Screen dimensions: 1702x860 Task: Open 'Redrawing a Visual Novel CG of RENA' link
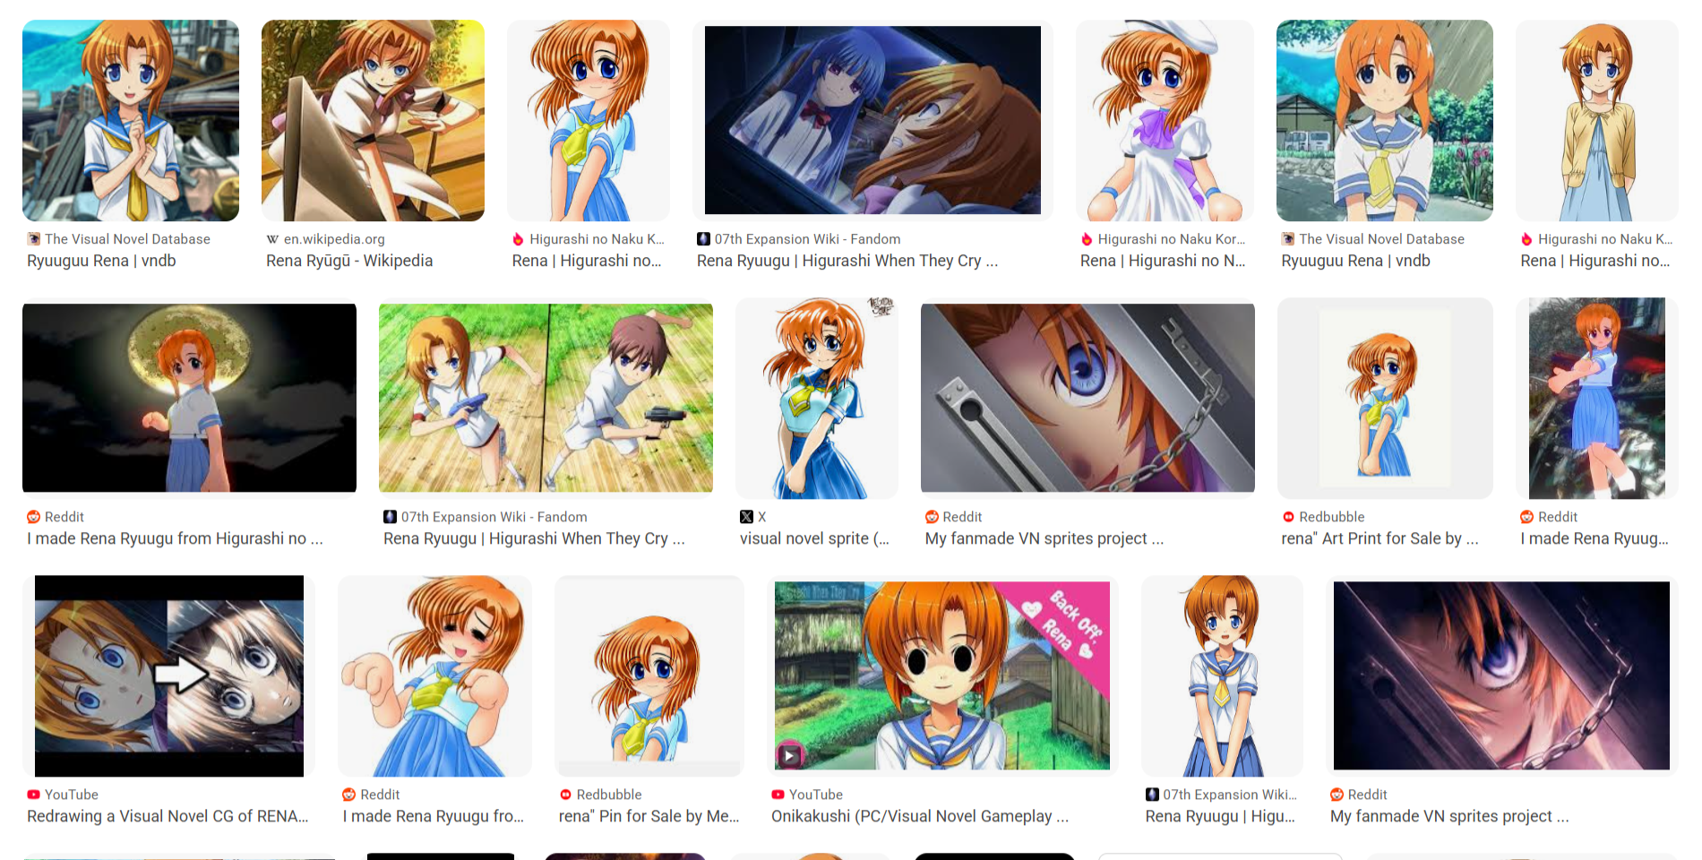click(168, 816)
